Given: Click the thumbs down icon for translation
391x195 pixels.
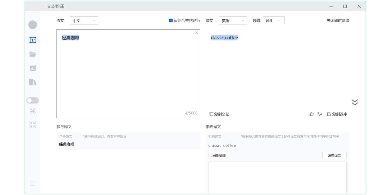Looking at the screenshot, I should [320, 114].
